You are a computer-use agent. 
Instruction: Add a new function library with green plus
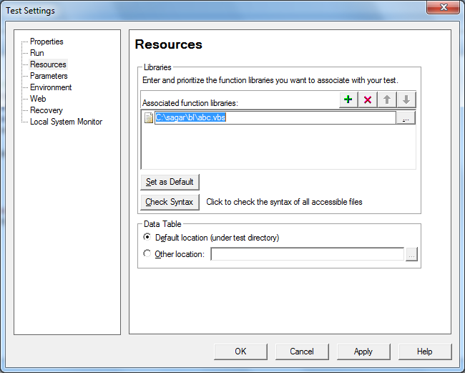tap(348, 100)
